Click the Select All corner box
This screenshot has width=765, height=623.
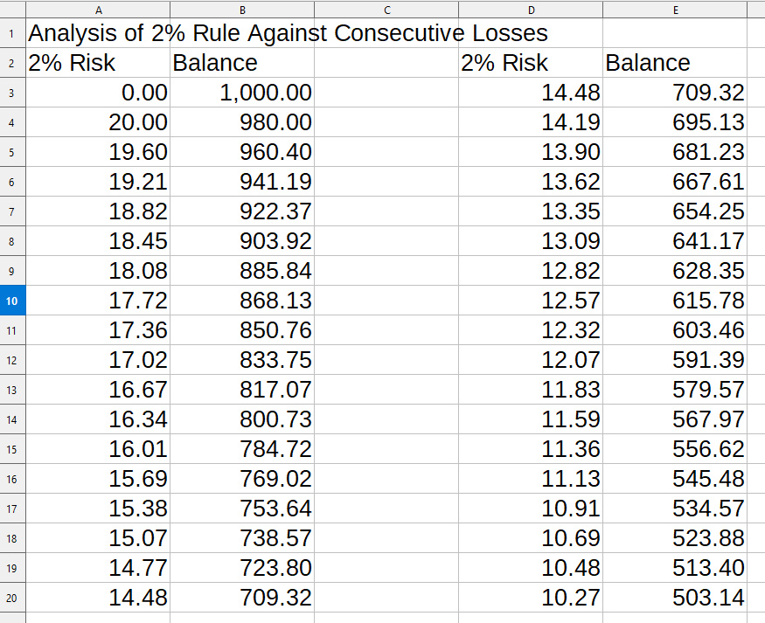click(x=12, y=10)
